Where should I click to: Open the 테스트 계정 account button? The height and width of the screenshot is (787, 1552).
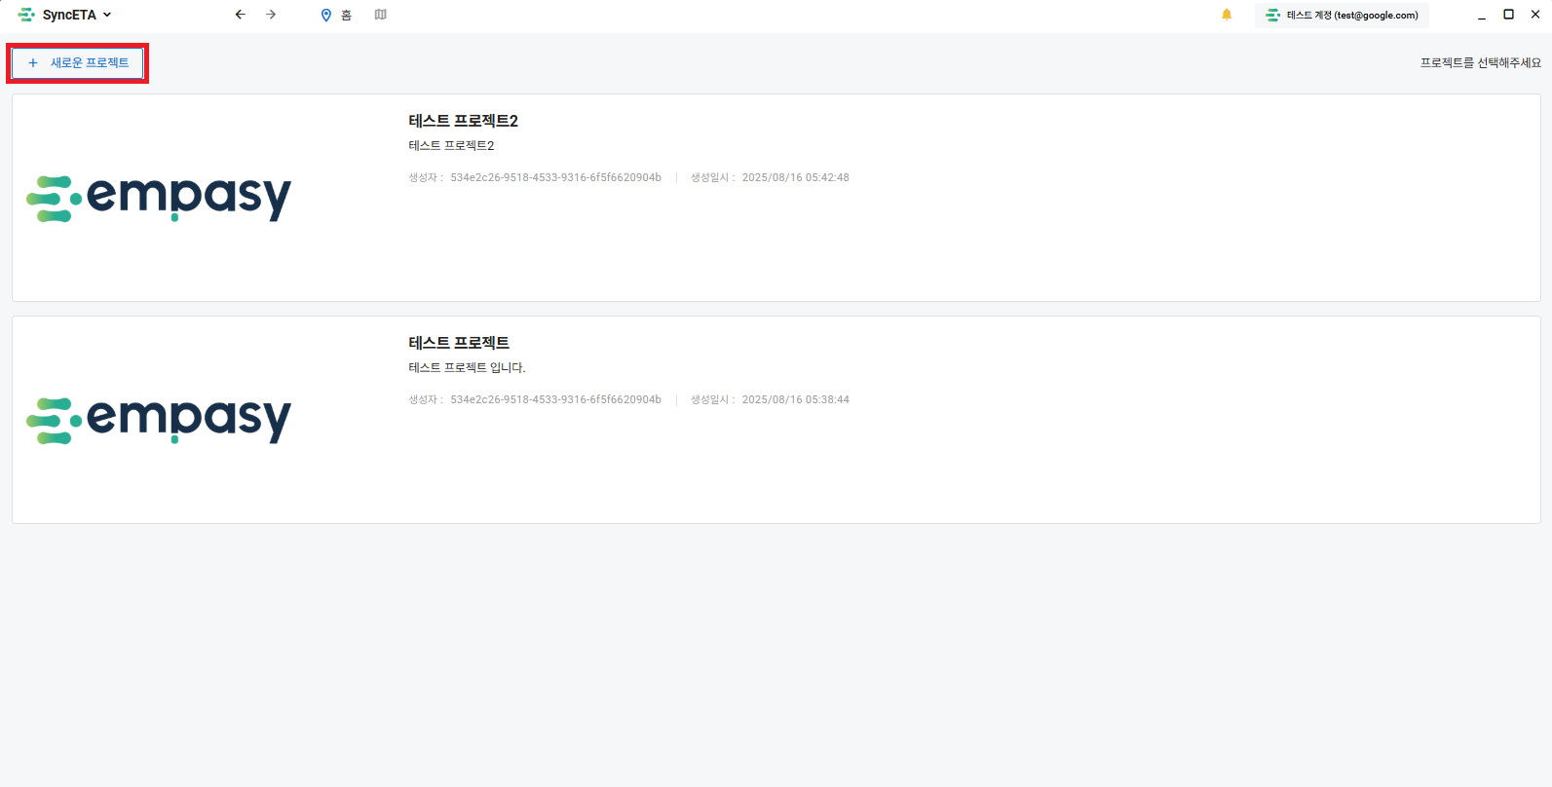[x=1342, y=15]
